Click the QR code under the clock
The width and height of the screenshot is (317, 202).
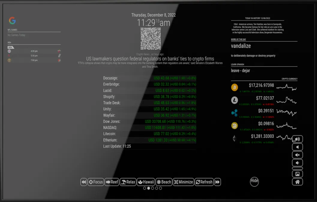(x=151, y=39)
